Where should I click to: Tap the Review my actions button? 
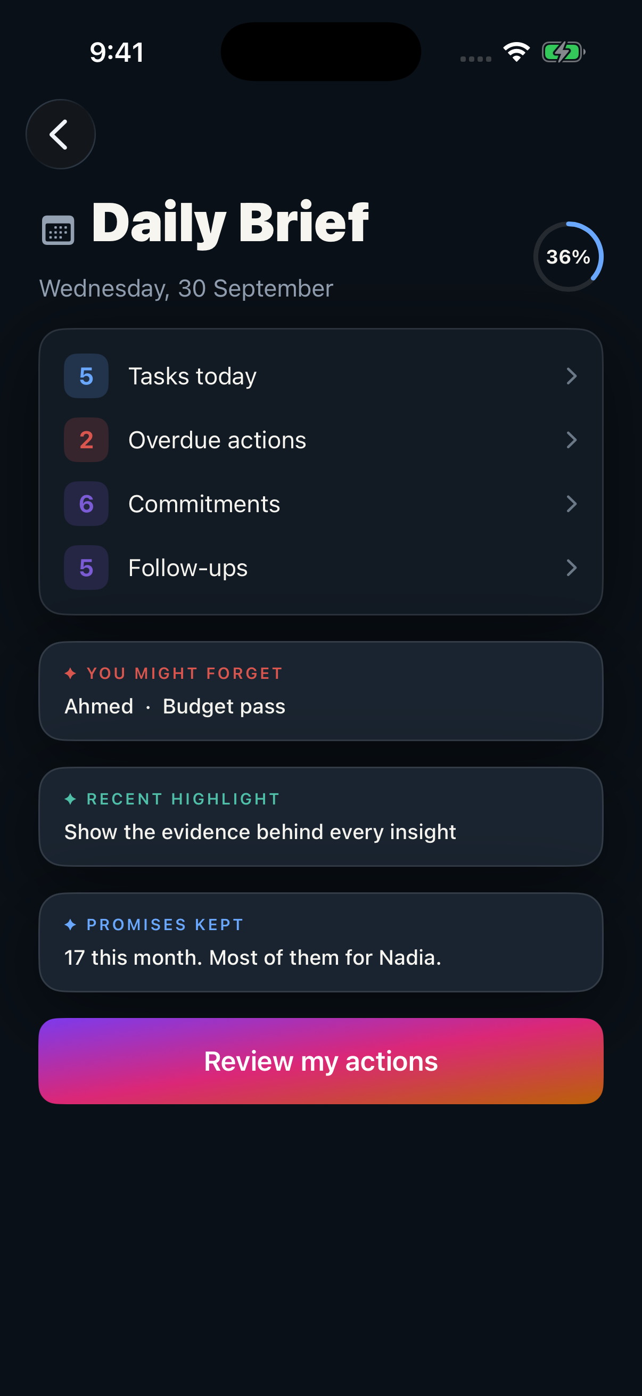pyautogui.click(x=320, y=1061)
